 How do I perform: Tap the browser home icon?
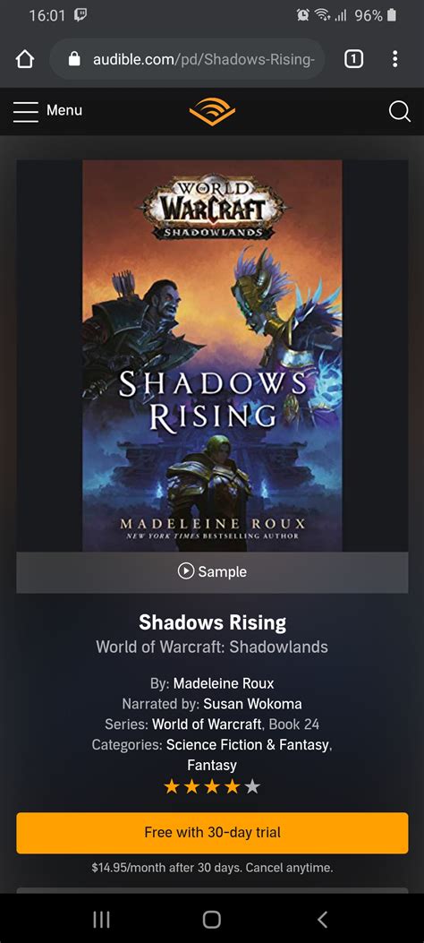click(x=25, y=59)
